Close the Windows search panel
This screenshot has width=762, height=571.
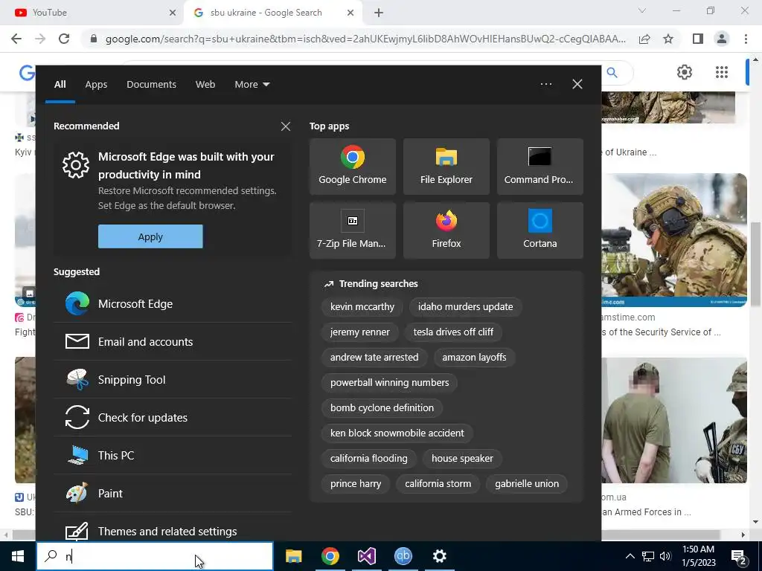577,84
